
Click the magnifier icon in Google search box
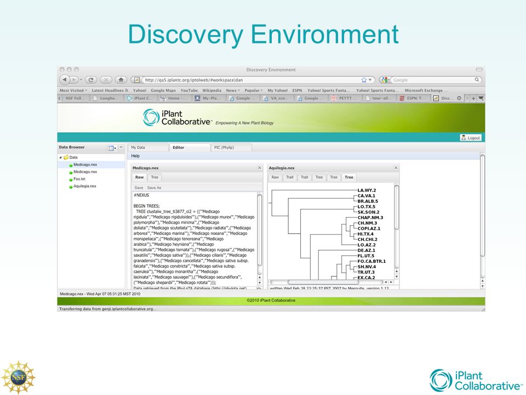[x=477, y=80]
